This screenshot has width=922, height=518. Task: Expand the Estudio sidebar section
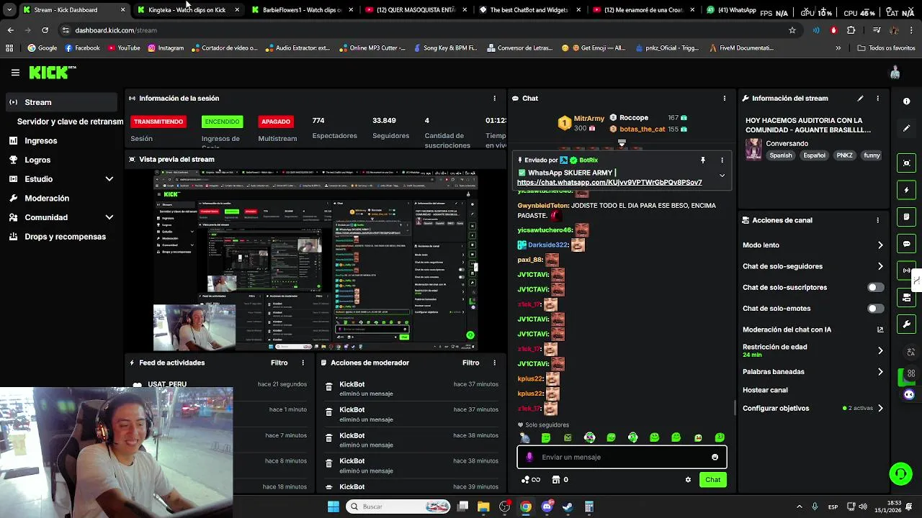click(x=109, y=179)
